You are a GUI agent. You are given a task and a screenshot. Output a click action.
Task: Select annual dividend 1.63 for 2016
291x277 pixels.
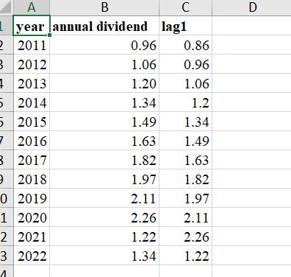(104, 141)
